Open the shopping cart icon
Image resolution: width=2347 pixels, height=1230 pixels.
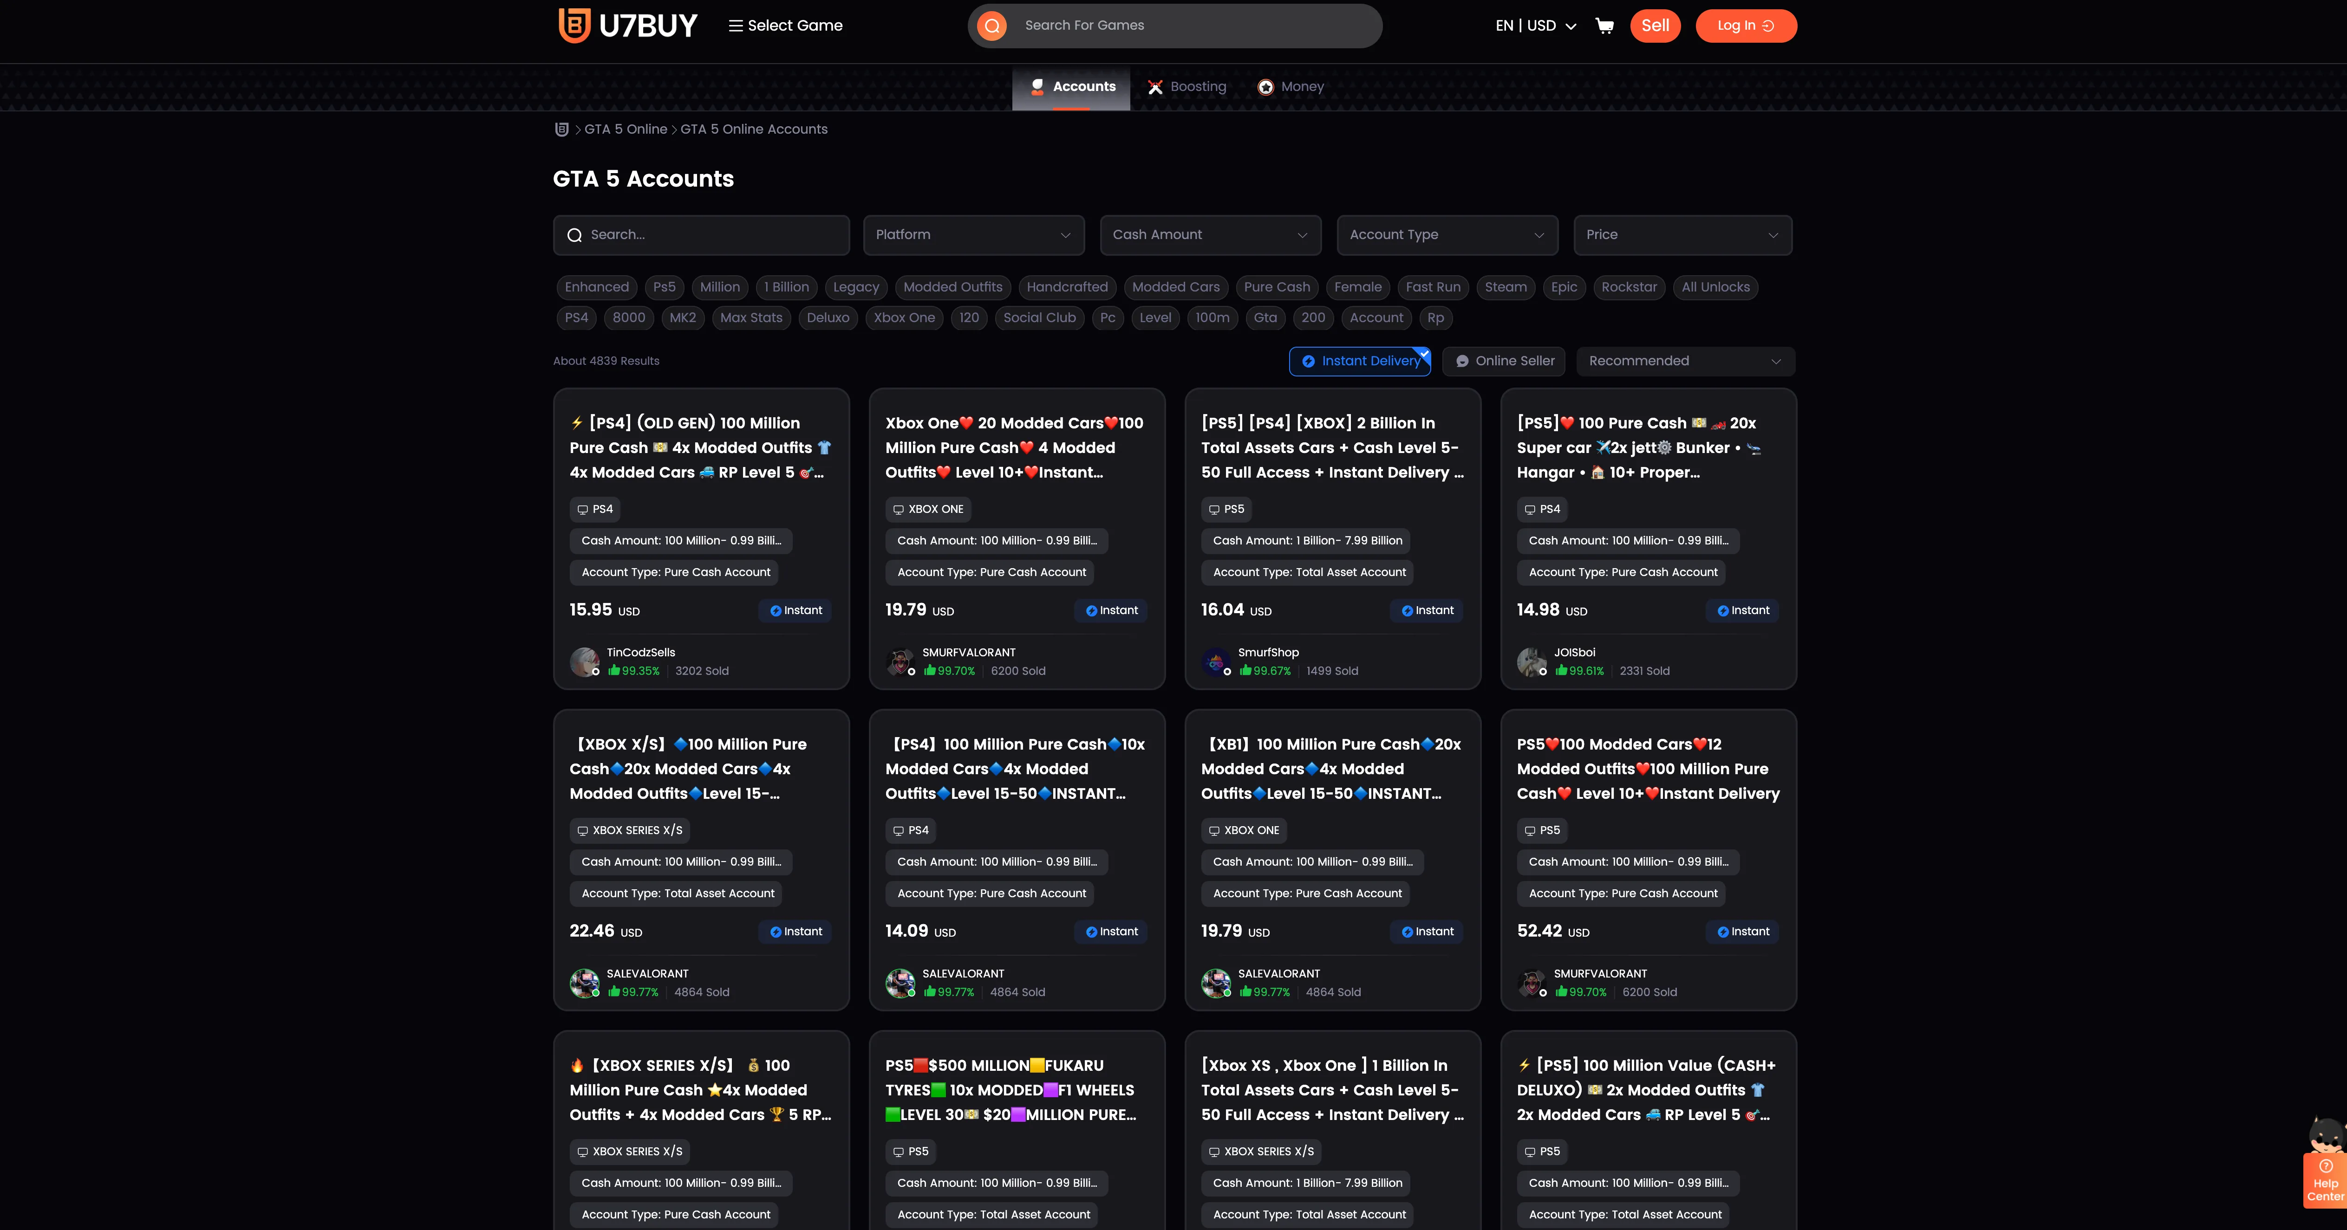point(1604,26)
